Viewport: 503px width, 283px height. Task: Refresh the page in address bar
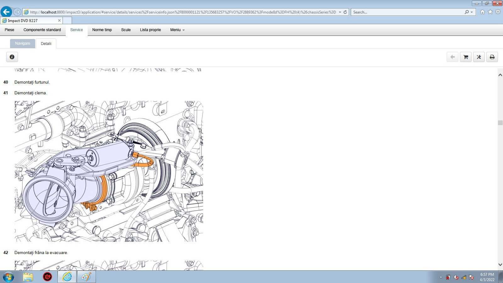click(x=345, y=12)
